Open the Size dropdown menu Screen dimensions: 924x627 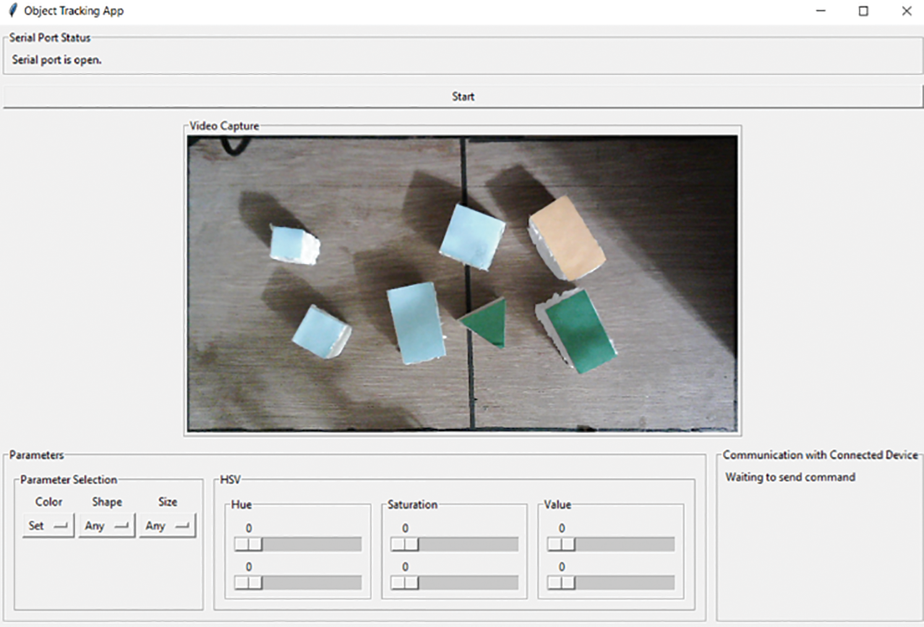[x=167, y=526]
